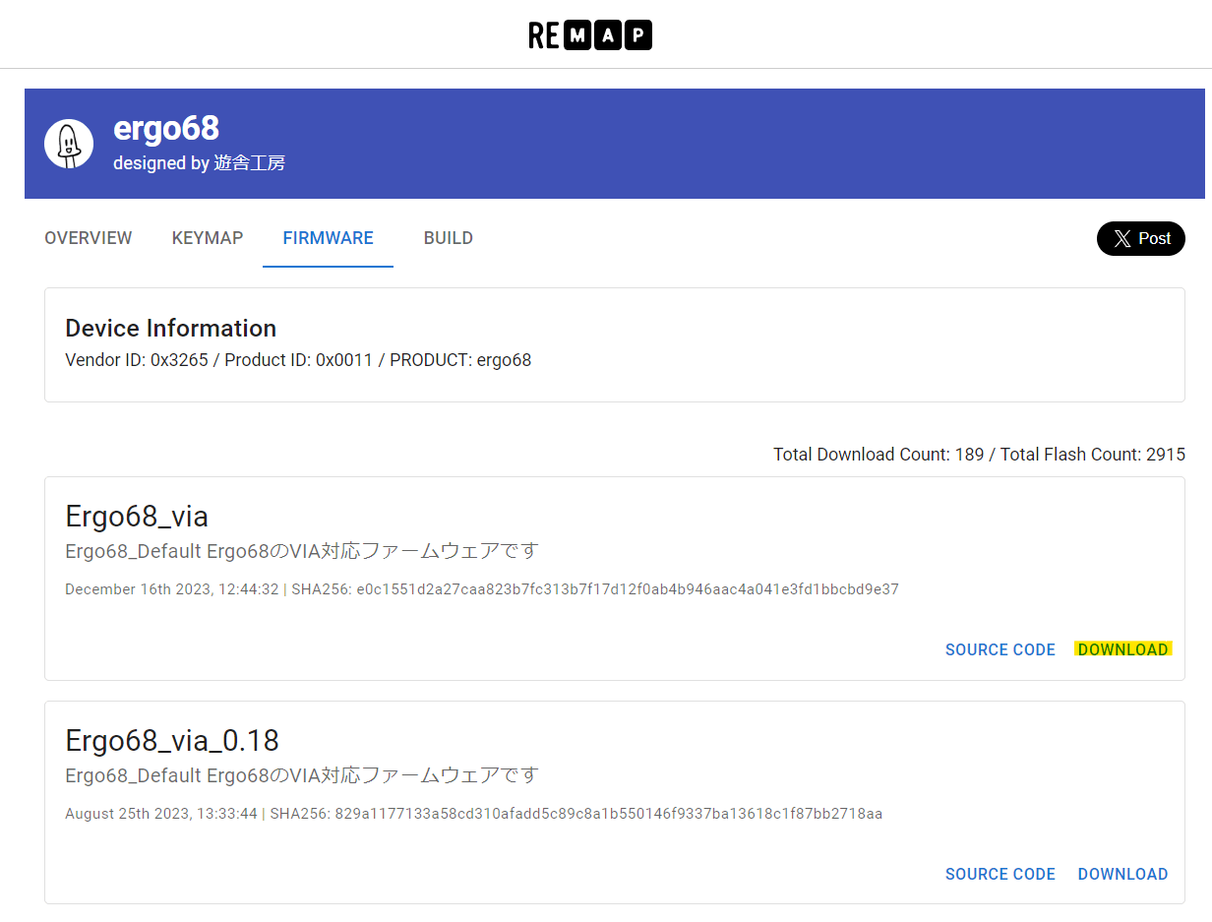Screen dimensions: 1212x922
Task: Click the 'designed by 遊舎工房' text
Action: [200, 163]
